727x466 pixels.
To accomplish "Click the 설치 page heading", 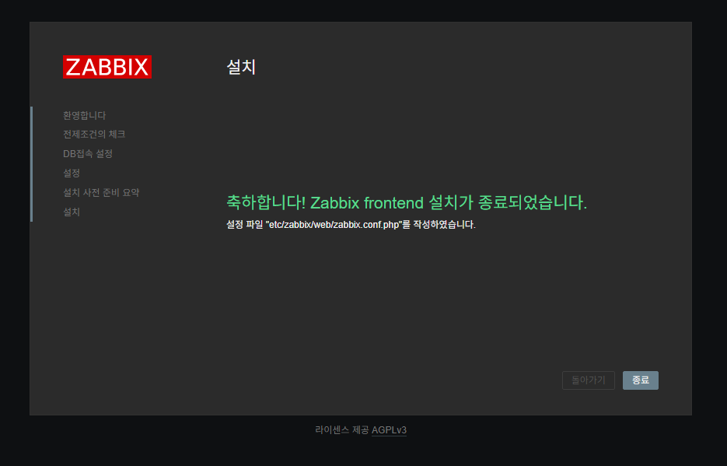I will [x=241, y=67].
